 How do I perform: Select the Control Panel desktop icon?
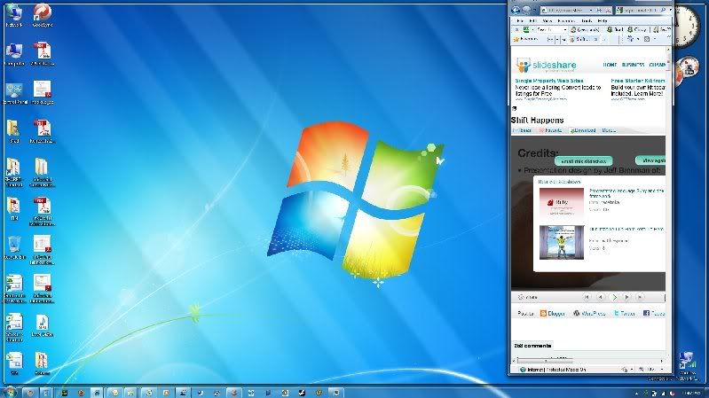(14, 93)
